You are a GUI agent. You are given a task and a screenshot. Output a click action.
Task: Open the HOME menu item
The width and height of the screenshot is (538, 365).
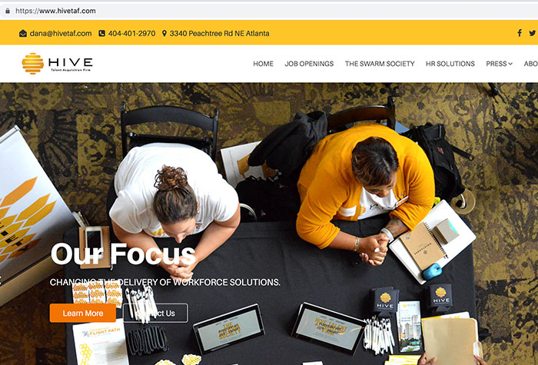pos(263,64)
